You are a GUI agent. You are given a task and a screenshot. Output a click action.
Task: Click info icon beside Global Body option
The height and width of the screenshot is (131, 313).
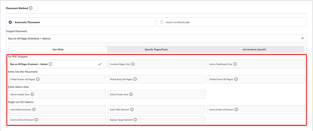point(135,79)
